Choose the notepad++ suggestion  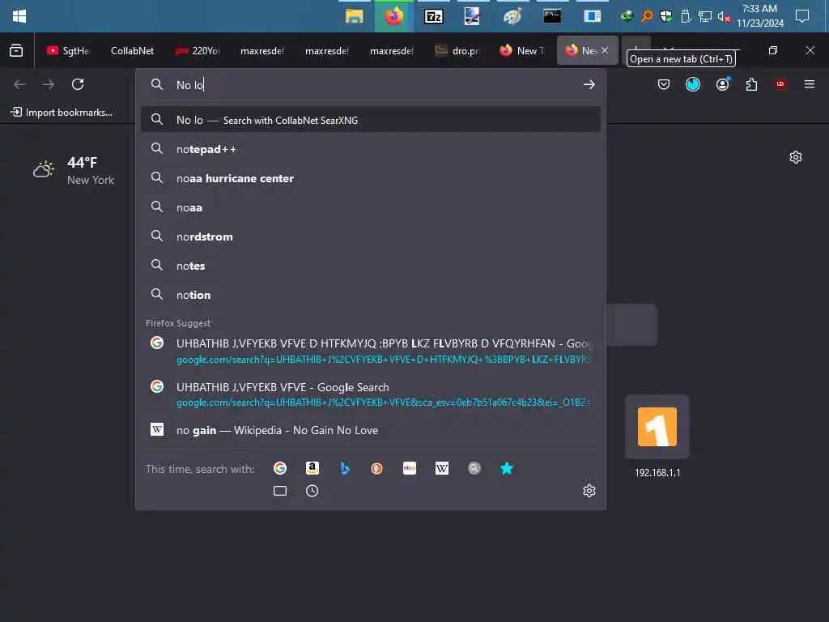[x=371, y=149]
